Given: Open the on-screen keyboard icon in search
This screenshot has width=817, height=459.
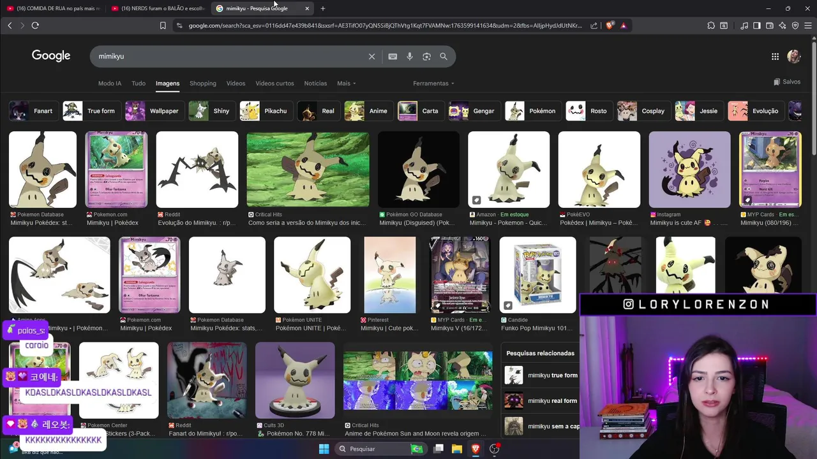Looking at the screenshot, I should click(x=393, y=56).
